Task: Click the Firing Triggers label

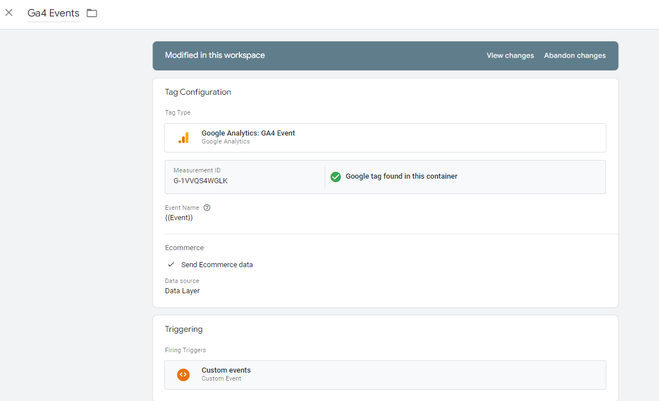Action: tap(185, 350)
